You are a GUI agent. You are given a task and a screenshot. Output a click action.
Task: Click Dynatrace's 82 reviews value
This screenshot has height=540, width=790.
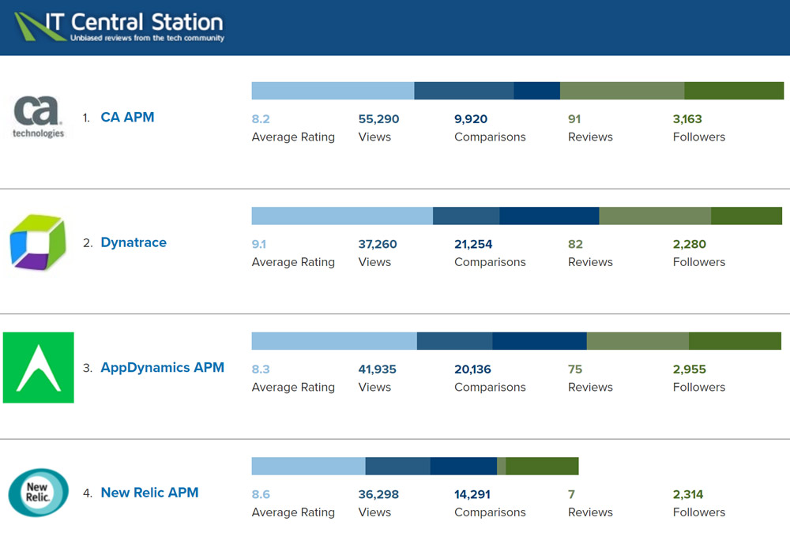click(x=575, y=245)
